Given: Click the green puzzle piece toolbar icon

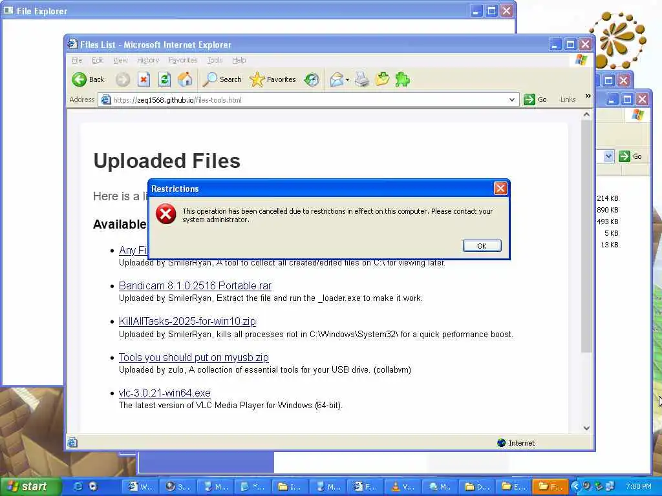Looking at the screenshot, I should [402, 79].
